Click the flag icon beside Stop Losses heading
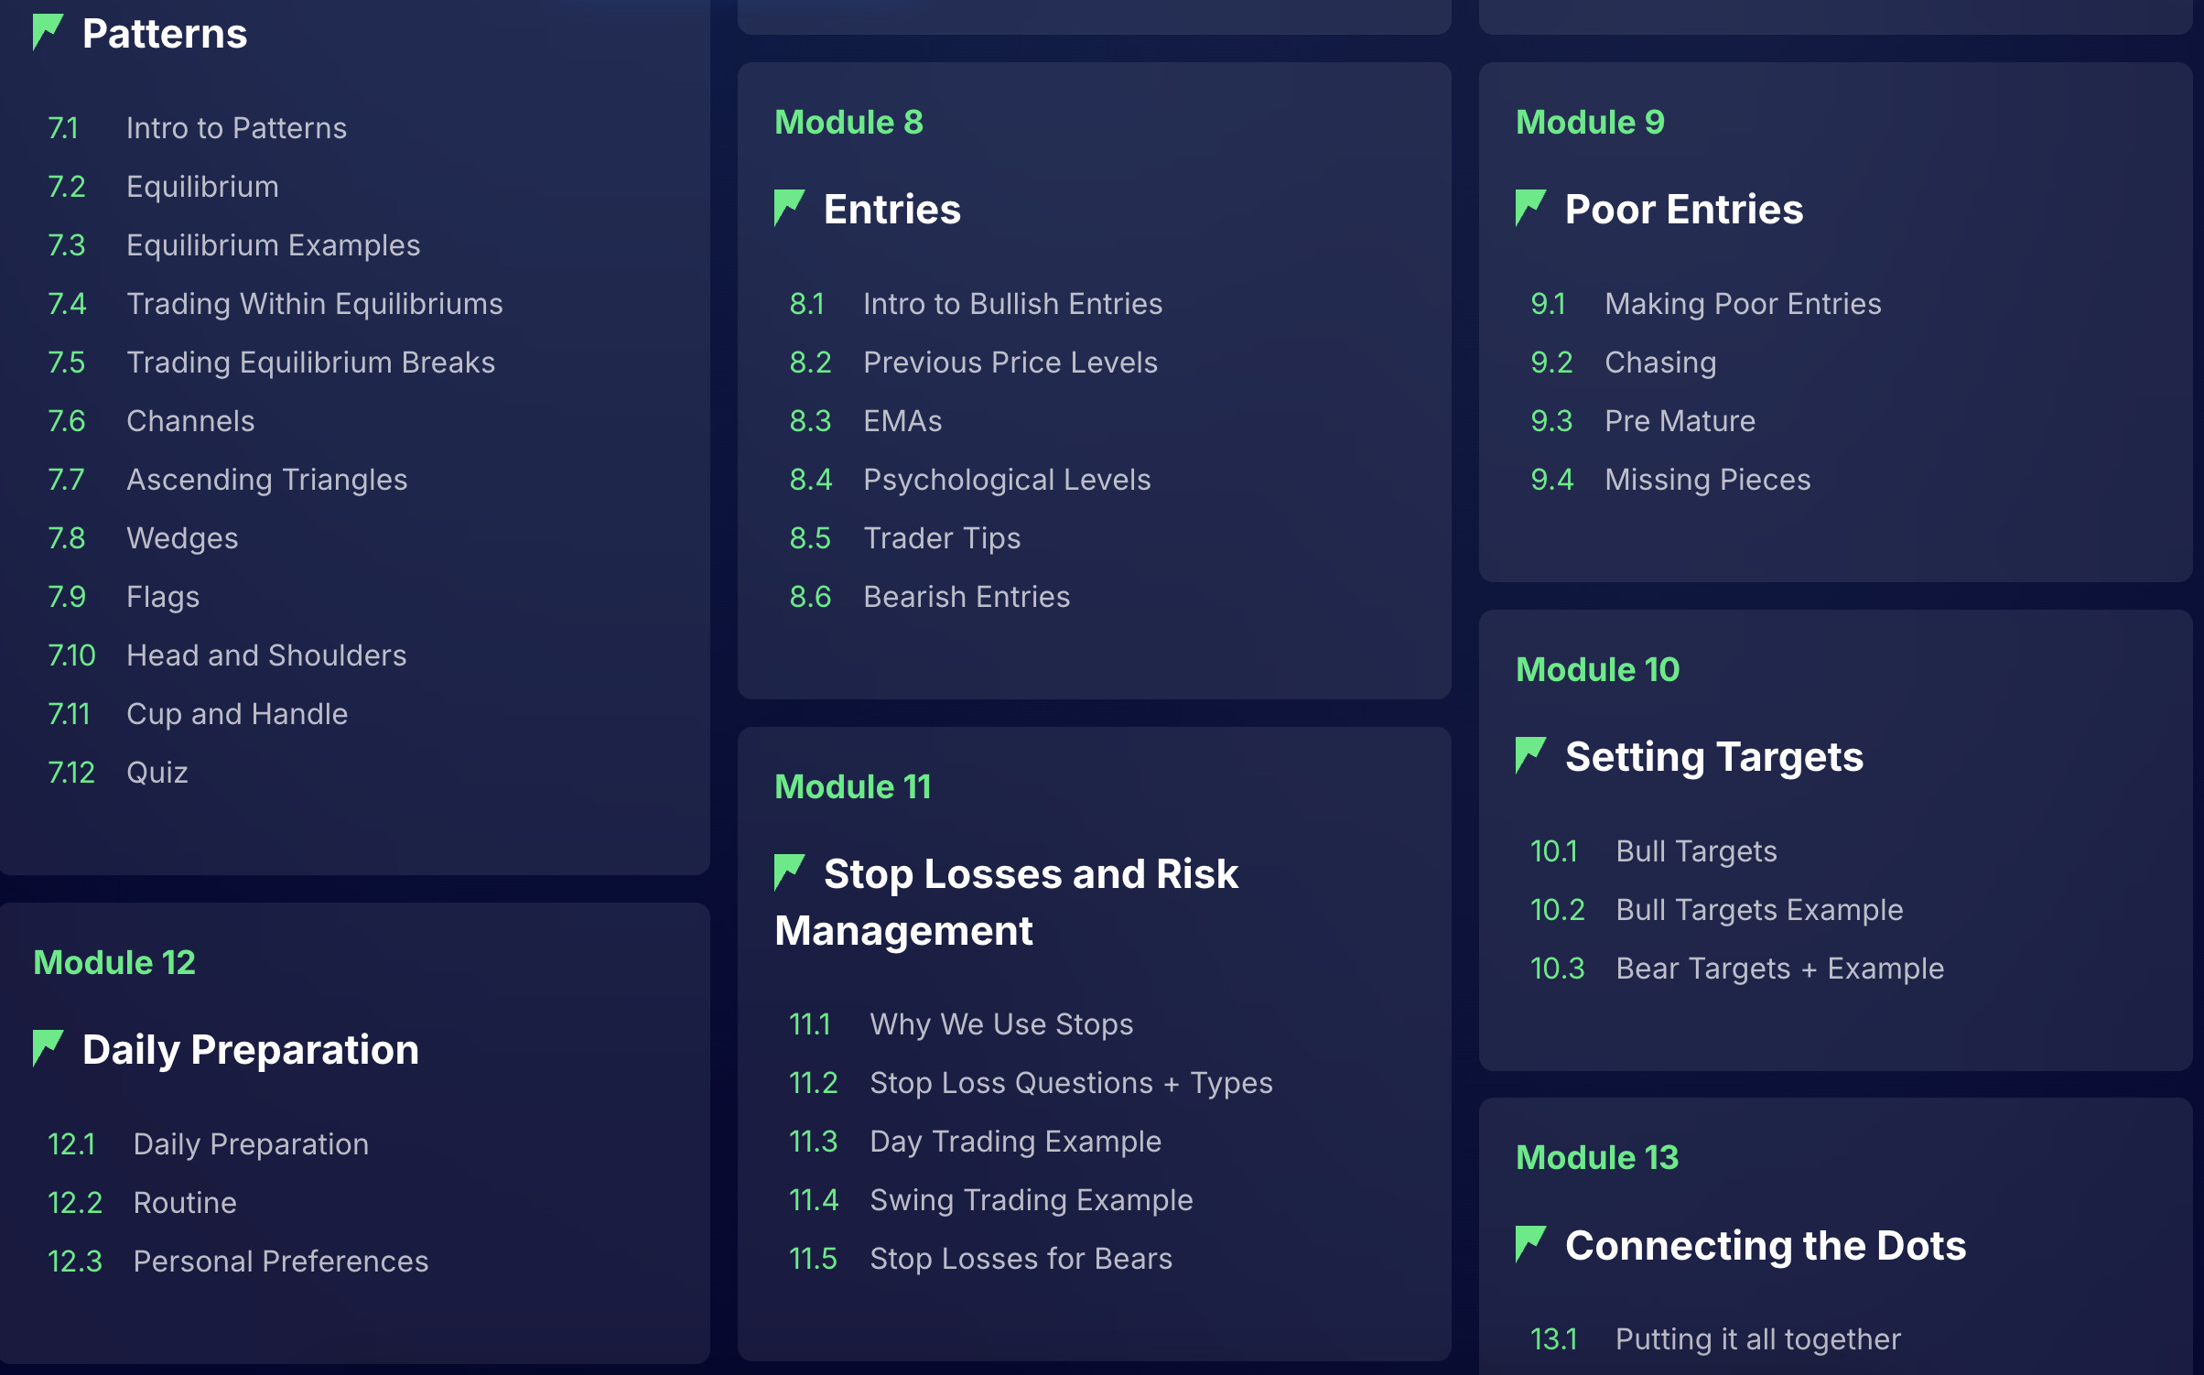The image size is (2204, 1375). (788, 872)
